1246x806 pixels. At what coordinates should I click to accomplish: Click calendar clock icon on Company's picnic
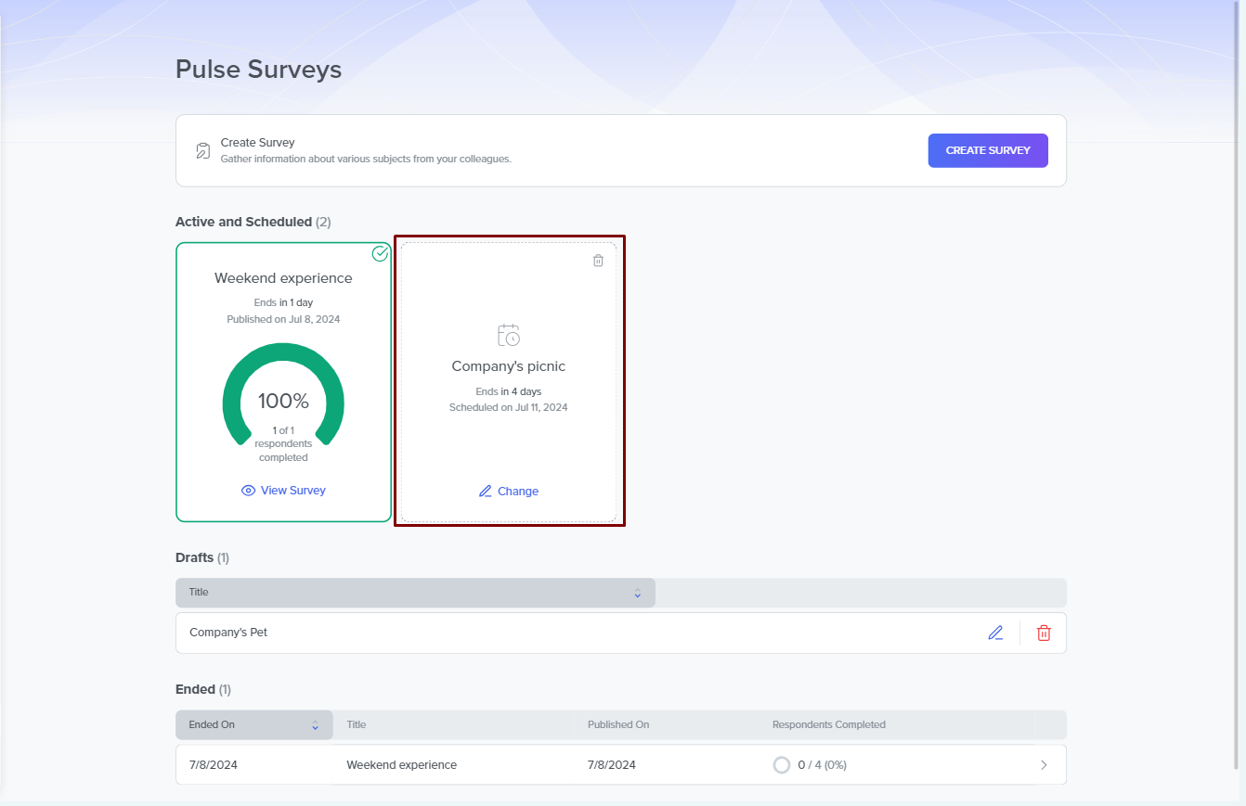point(508,335)
